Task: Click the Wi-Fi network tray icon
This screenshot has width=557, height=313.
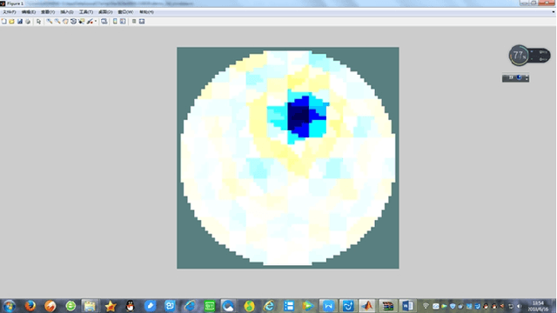Action: coord(426,306)
